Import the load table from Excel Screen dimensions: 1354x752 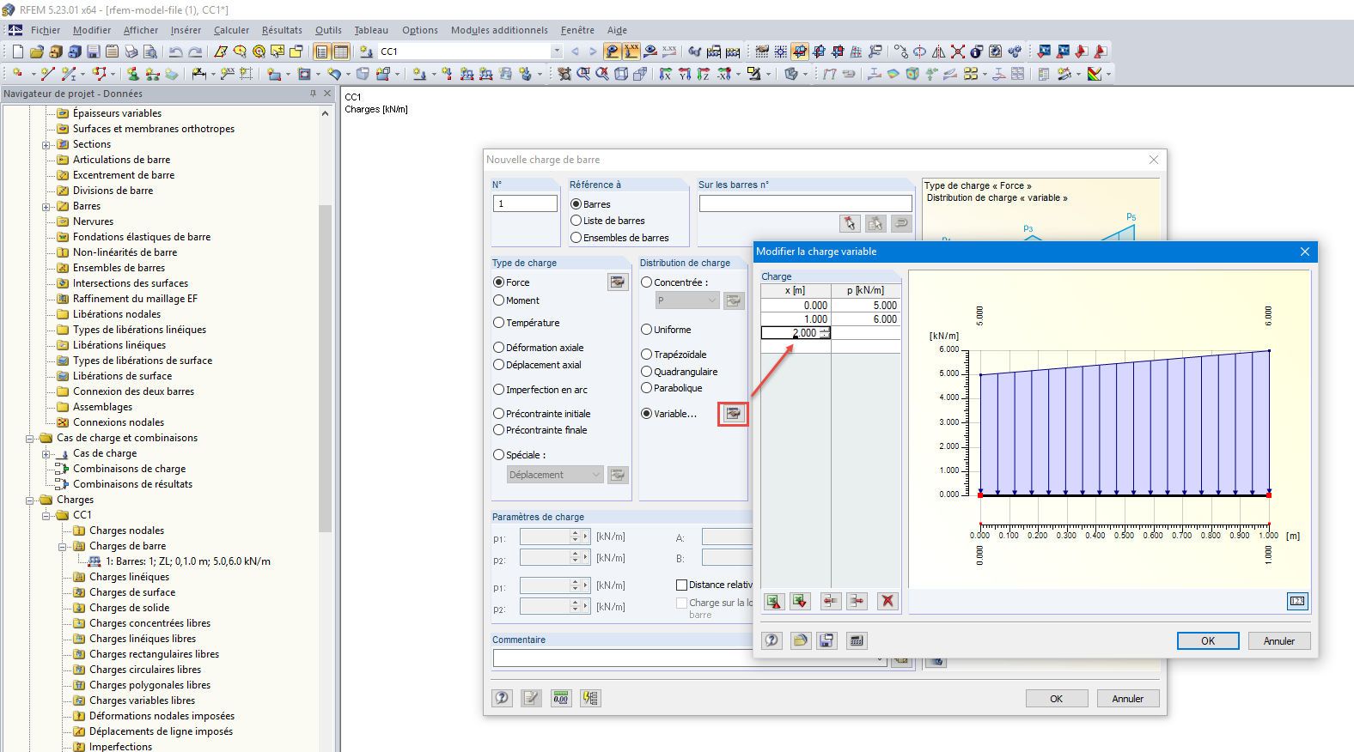800,602
